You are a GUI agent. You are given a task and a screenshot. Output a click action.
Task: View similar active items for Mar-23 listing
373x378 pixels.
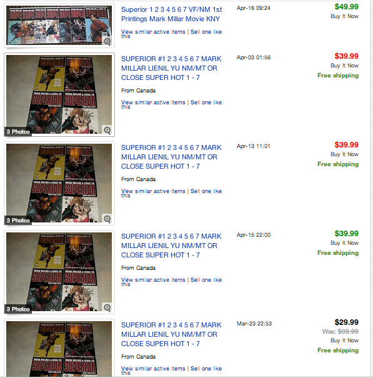click(x=153, y=369)
